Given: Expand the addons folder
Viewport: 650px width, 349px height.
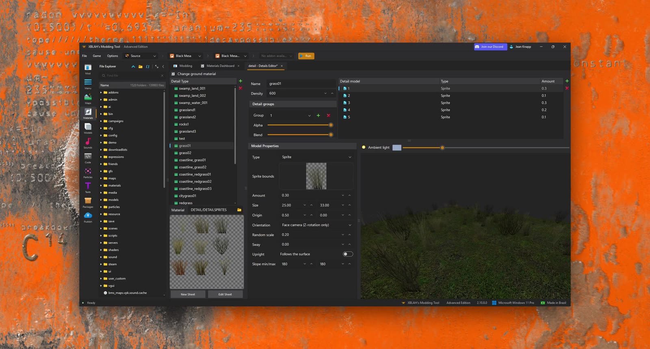Looking at the screenshot, I should (101, 93).
